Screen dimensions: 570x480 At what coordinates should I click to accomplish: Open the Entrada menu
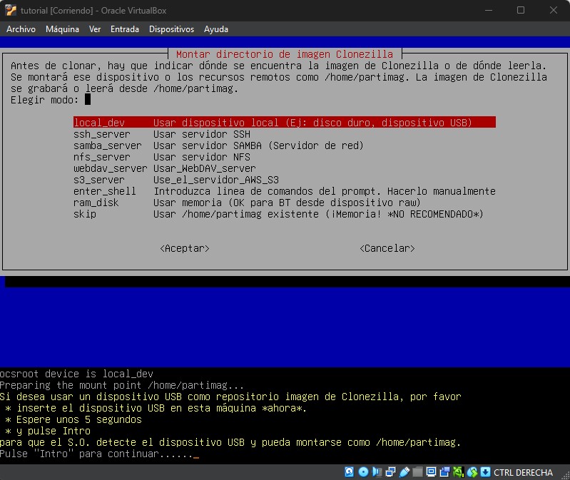coord(125,29)
